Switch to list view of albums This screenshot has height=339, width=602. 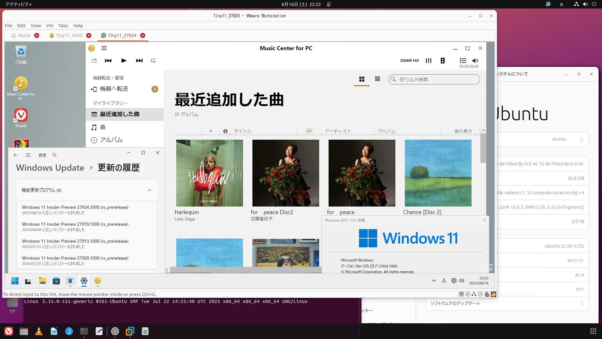tap(378, 79)
